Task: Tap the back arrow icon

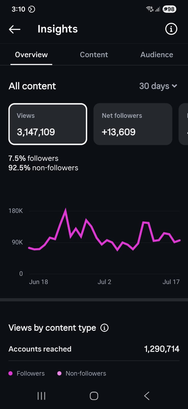Action: click(15, 29)
